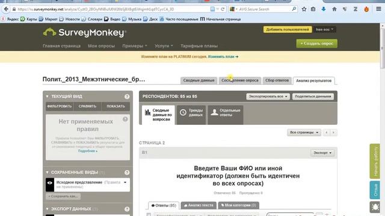This screenshot has height=216, width=385.
Task: Go to browser home page icon
Action: tap(334, 10)
